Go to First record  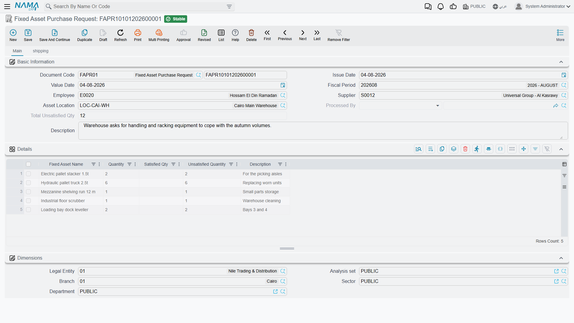click(267, 35)
